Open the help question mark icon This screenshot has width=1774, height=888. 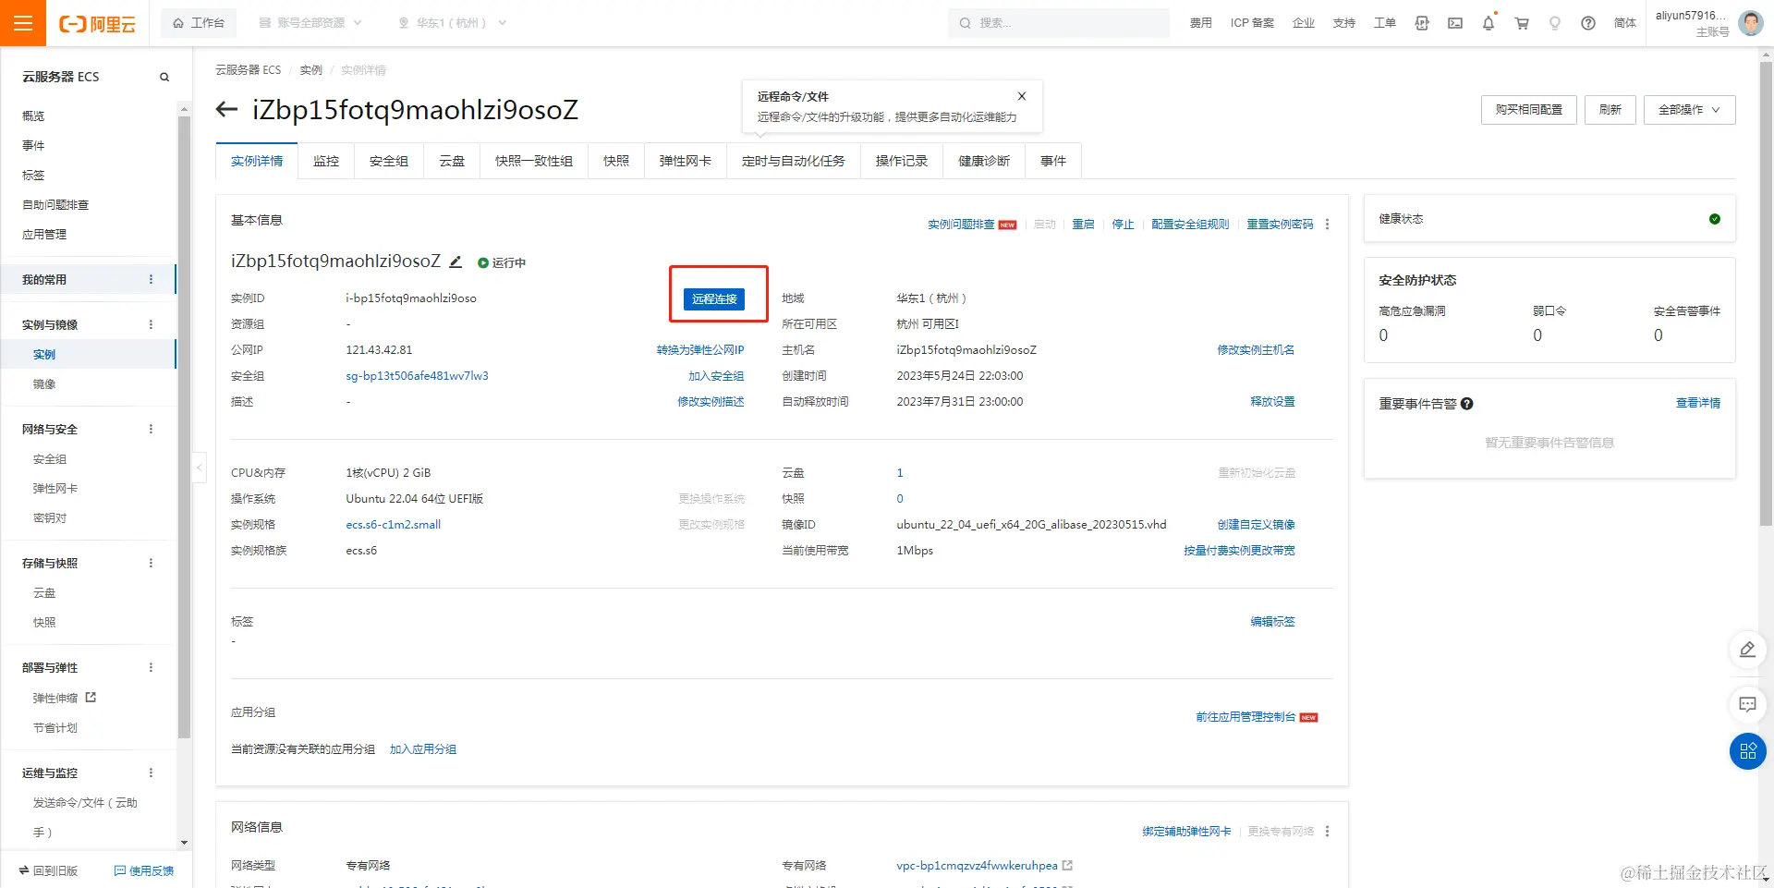click(1588, 23)
